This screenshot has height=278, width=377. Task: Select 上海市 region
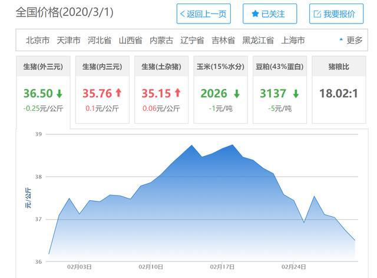293,40
